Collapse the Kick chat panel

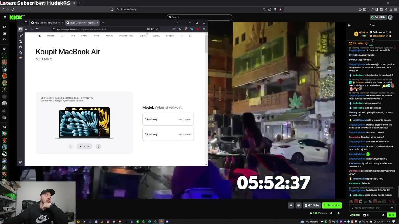(349, 26)
